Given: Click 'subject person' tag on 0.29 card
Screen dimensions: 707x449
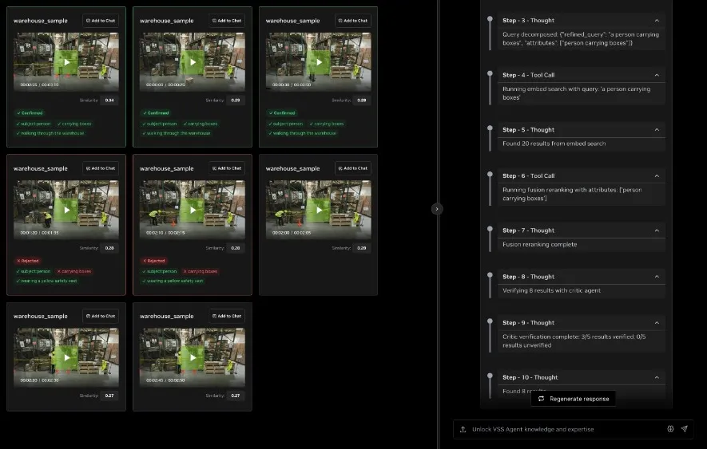Looking at the screenshot, I should tap(160, 124).
